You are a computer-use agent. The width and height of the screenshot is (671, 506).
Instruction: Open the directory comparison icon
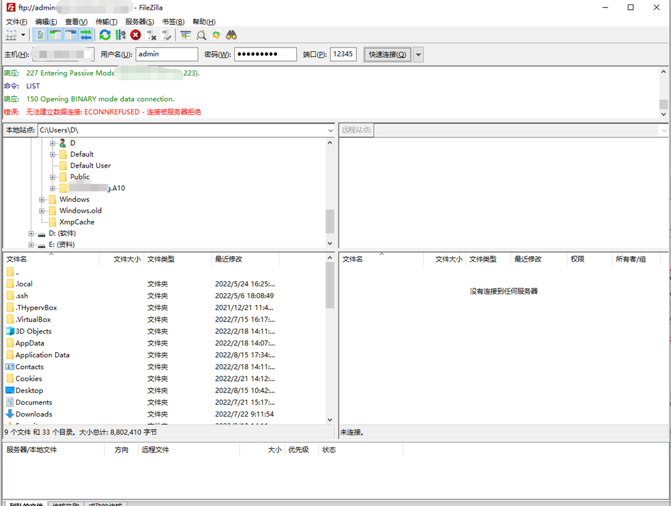(x=186, y=35)
